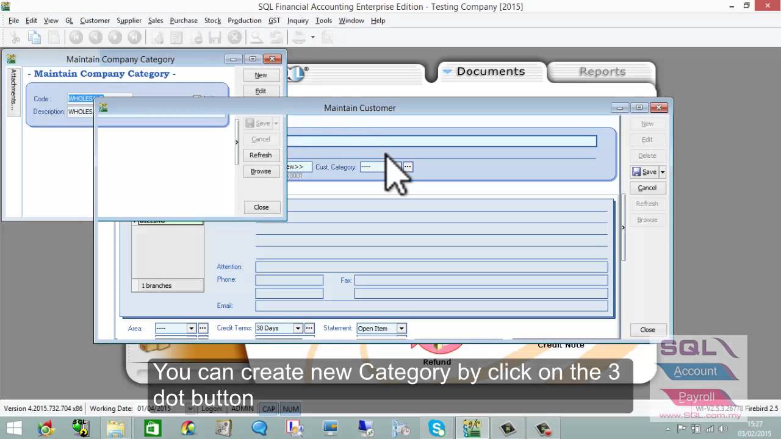
Task: Click the three-dot button beside Credit Terms
Action: point(309,328)
